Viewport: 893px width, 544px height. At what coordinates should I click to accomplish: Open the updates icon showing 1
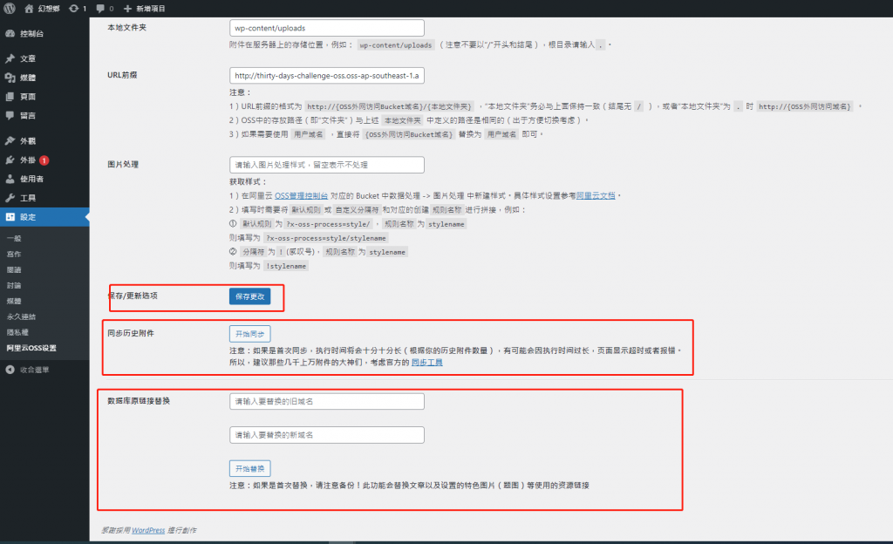pyautogui.click(x=78, y=9)
